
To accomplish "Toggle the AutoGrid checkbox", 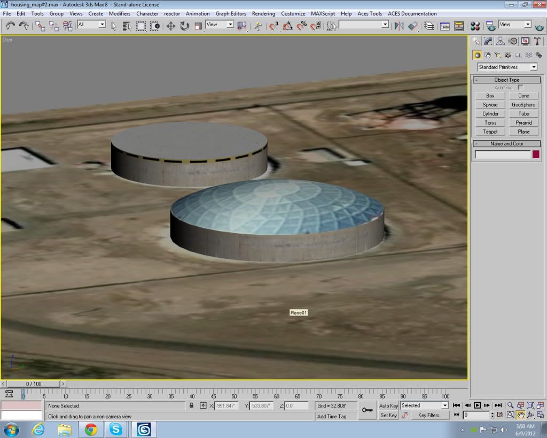I will 520,87.
